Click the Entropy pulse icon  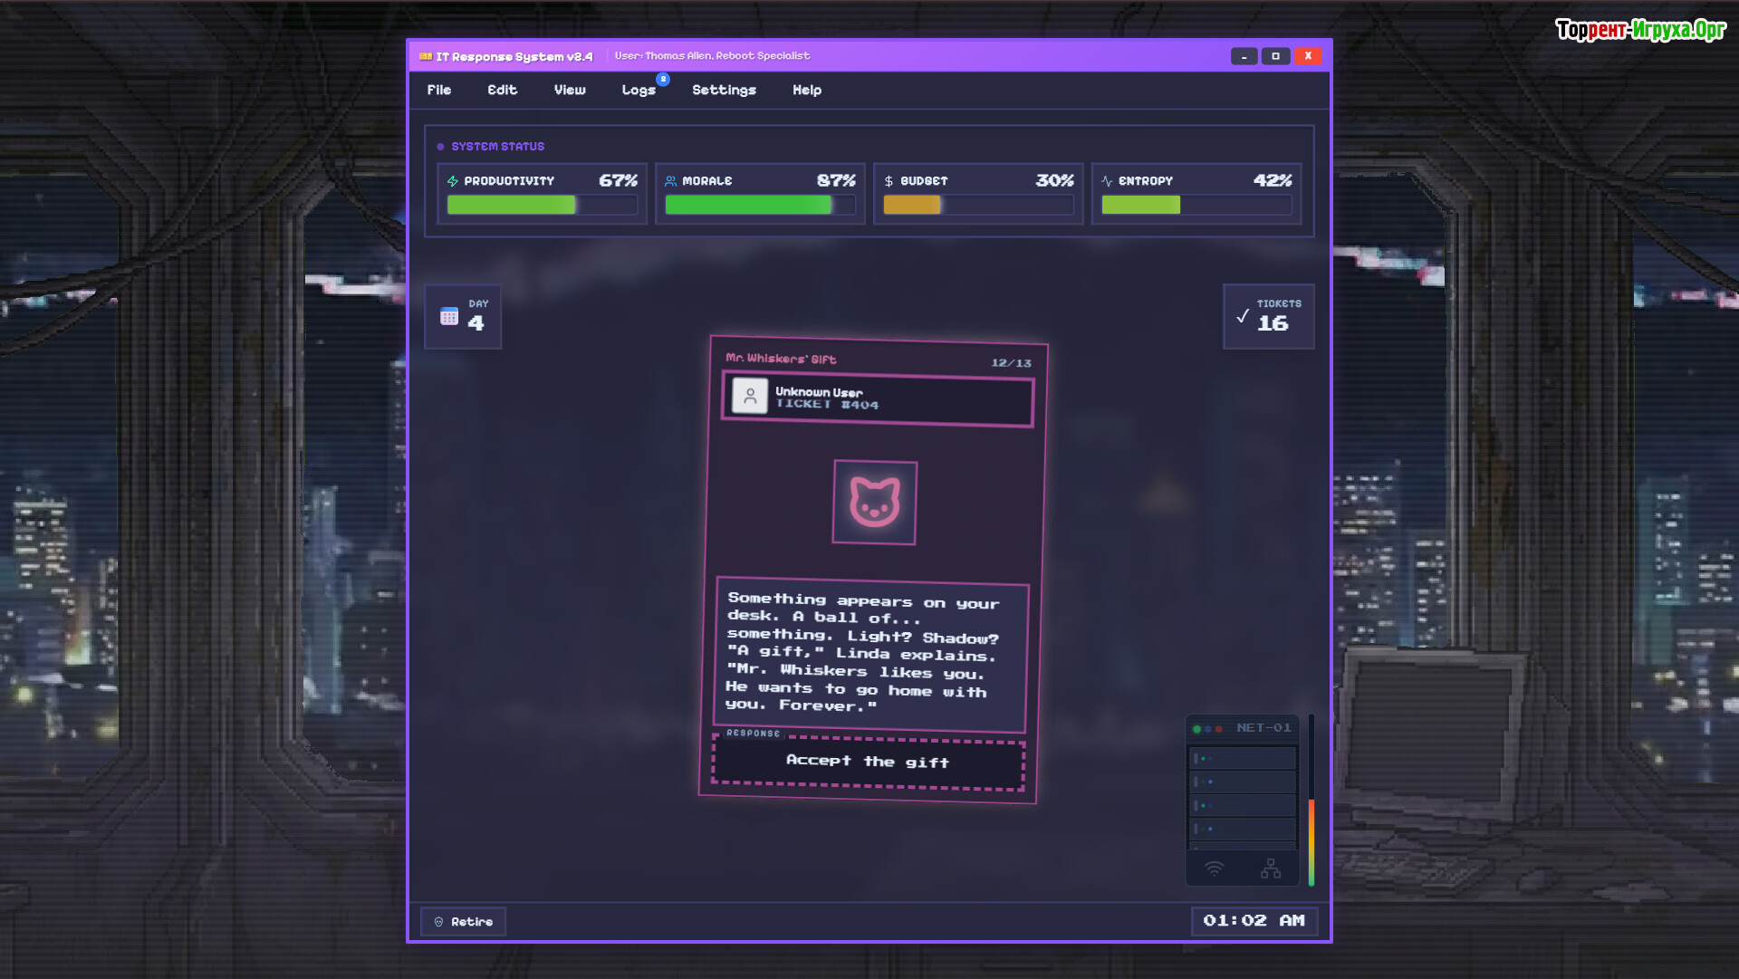(x=1107, y=181)
